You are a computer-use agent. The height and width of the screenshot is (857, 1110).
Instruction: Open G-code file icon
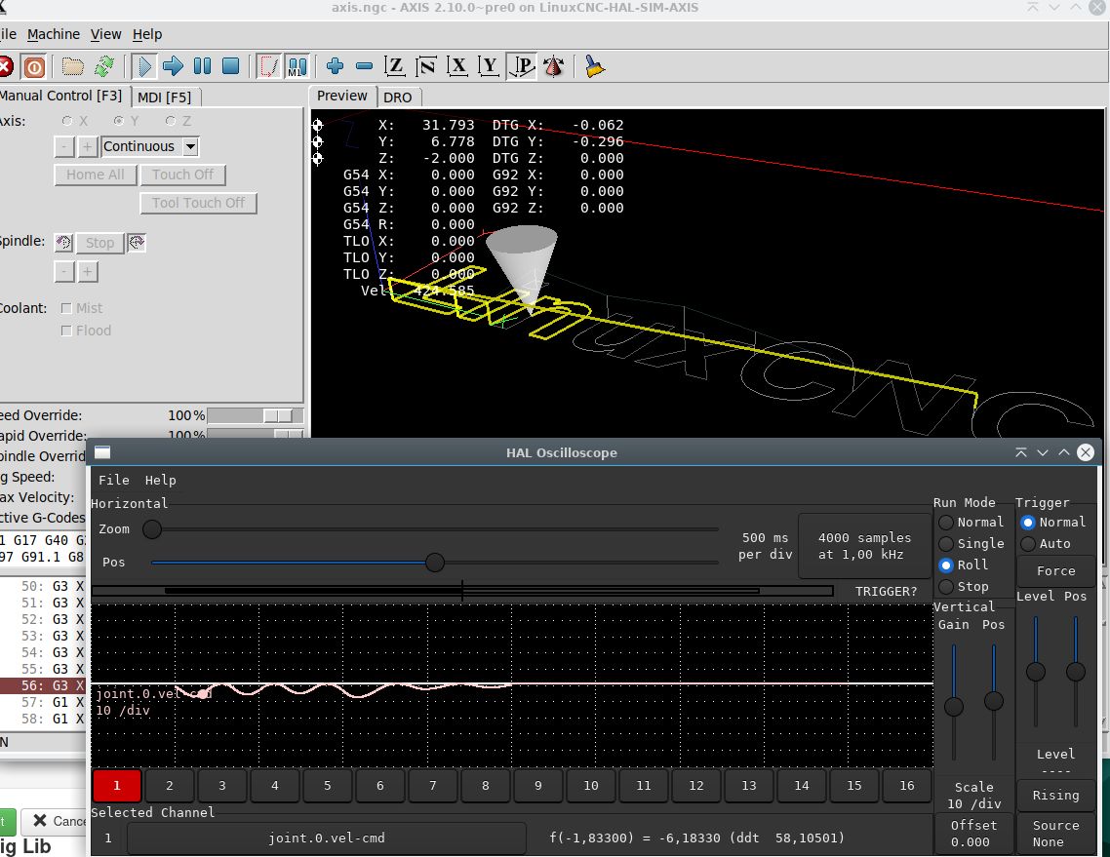[72, 66]
